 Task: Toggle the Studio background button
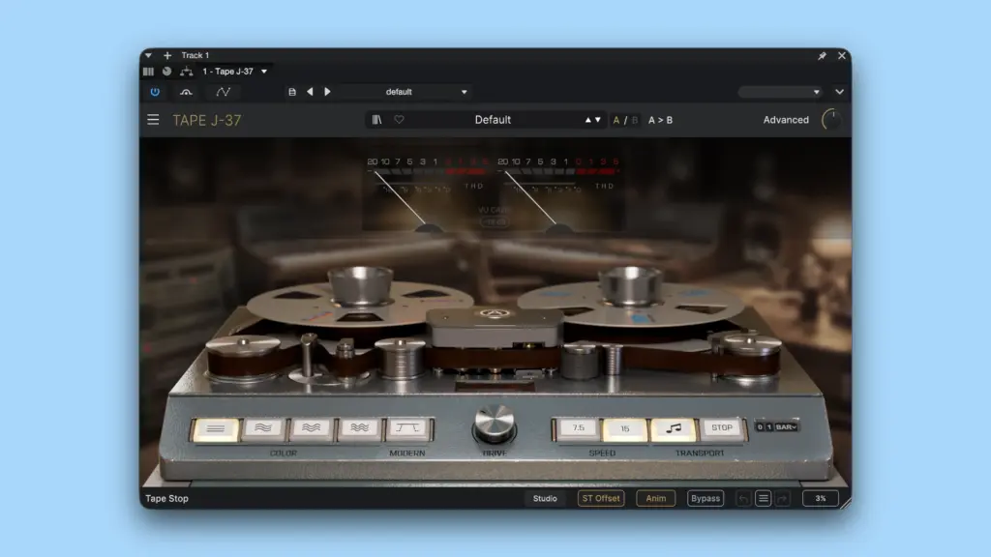pos(545,498)
